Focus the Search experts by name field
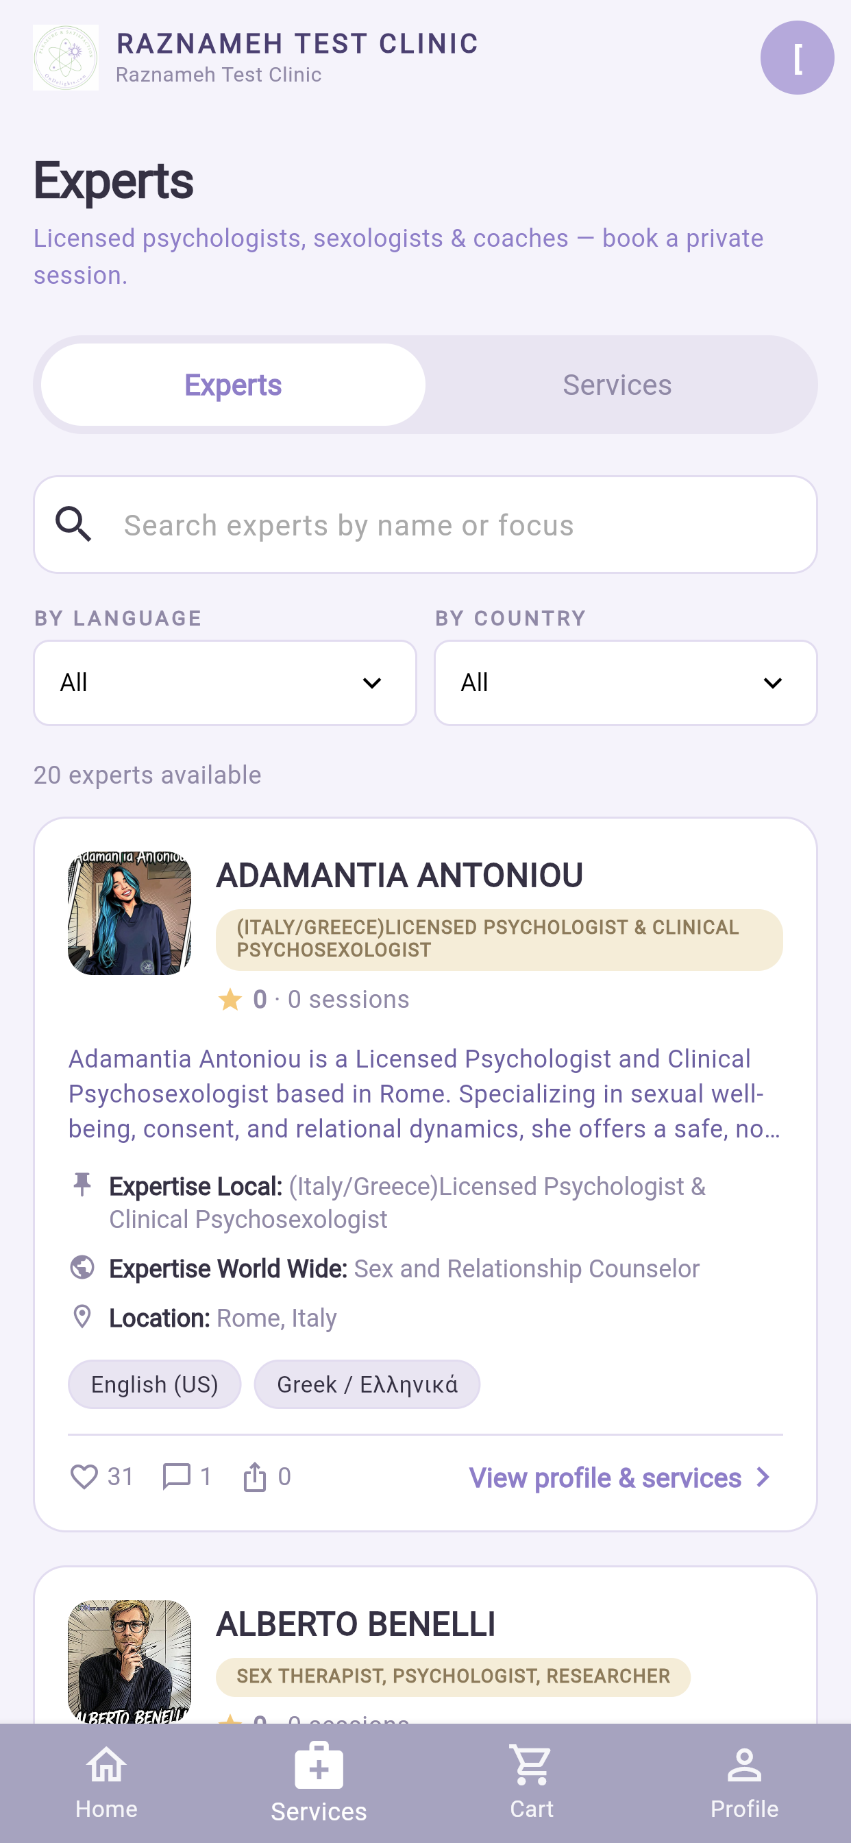Viewport: 851px width, 1843px height. (425, 525)
